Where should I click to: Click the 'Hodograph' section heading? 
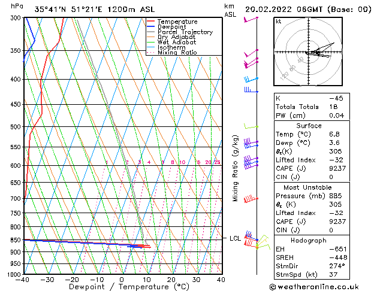(309, 241)
